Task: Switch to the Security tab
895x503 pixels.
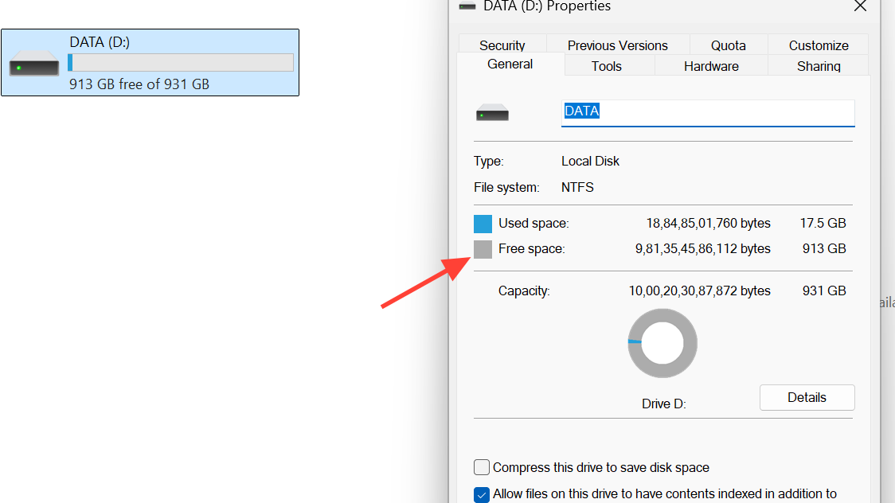Action: pyautogui.click(x=502, y=45)
